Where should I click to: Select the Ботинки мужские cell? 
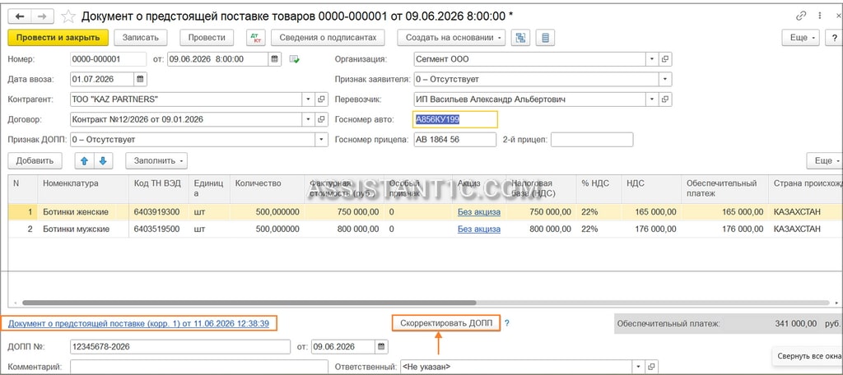(83, 229)
